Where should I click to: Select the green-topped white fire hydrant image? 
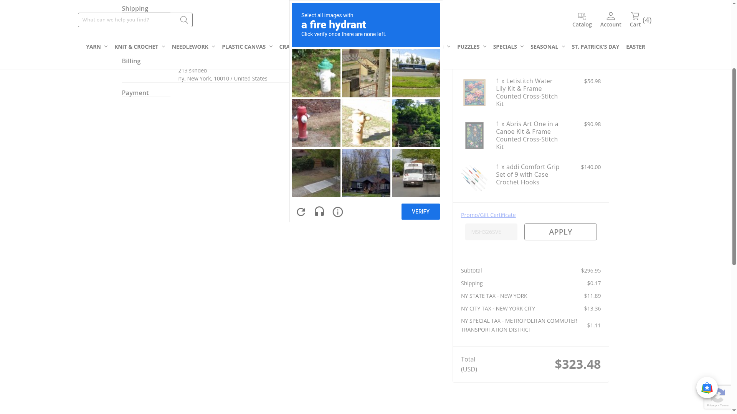pyautogui.click(x=316, y=73)
